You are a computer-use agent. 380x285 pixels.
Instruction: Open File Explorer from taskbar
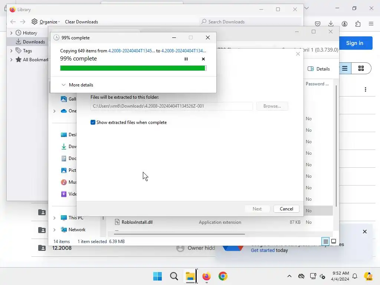click(190, 276)
